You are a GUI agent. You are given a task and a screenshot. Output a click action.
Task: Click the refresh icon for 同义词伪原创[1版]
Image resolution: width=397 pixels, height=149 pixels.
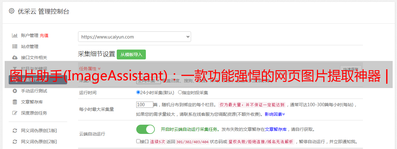(15, 131)
